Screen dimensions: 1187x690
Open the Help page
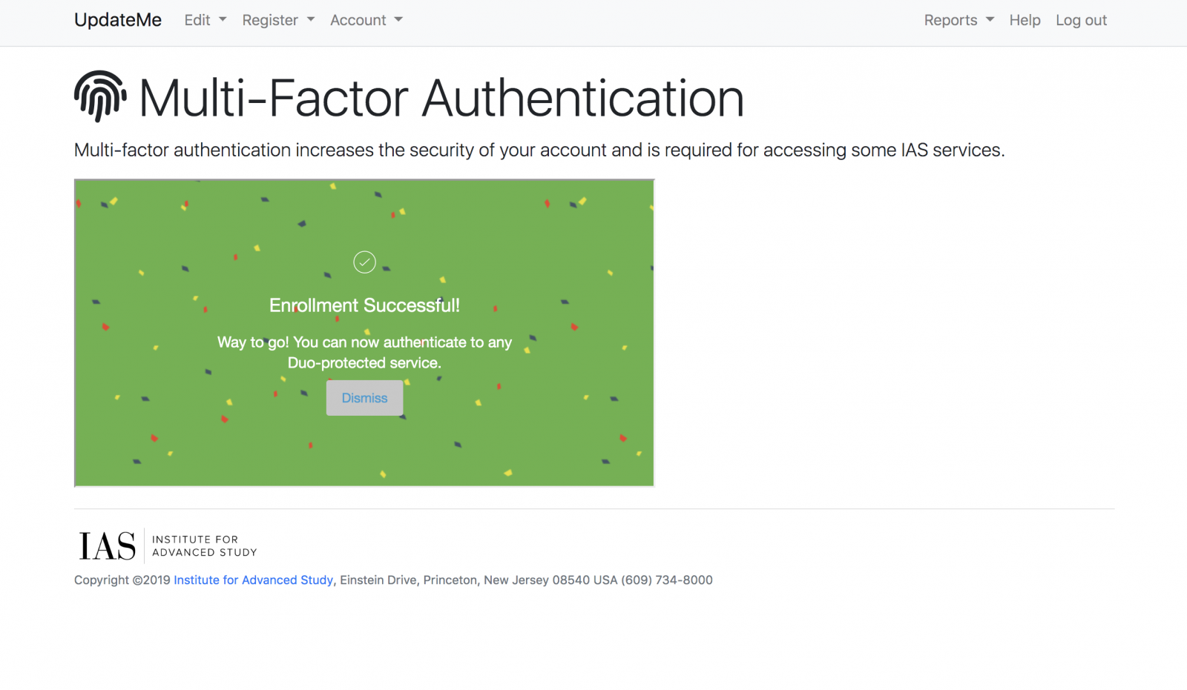click(x=1025, y=20)
